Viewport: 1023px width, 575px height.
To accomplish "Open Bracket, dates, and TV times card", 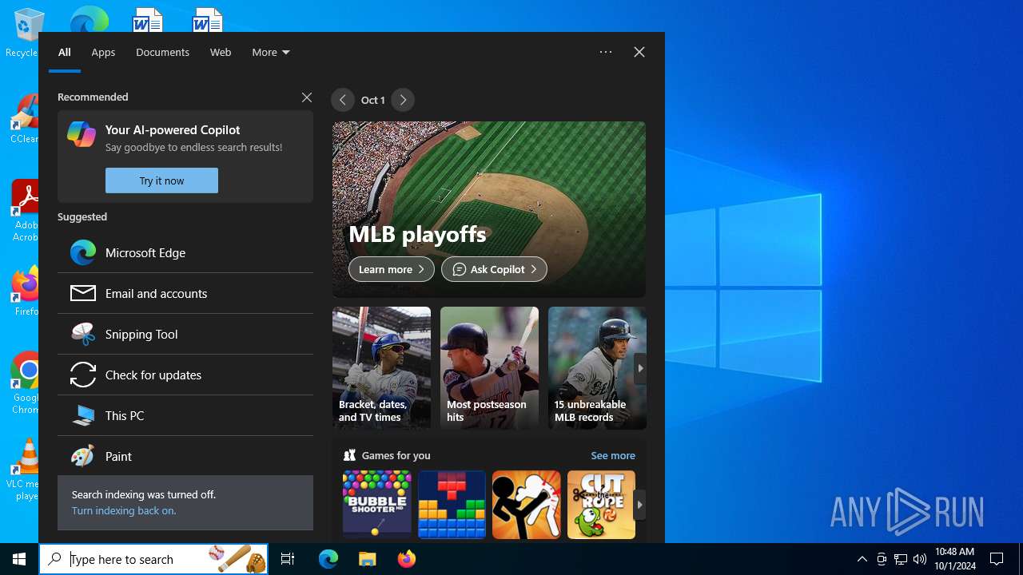I will point(381,368).
